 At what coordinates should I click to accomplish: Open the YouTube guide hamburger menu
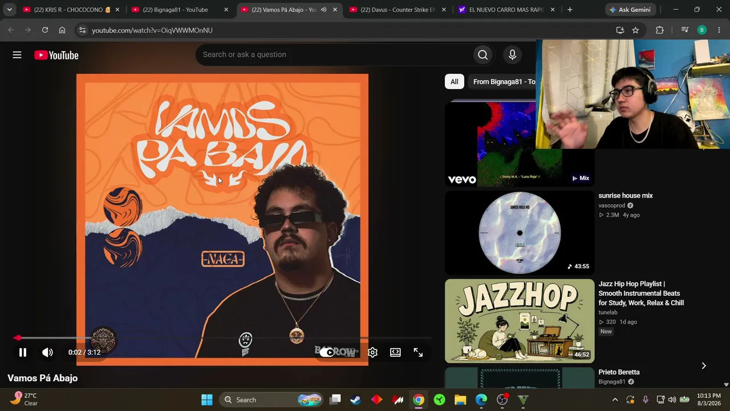[17, 55]
